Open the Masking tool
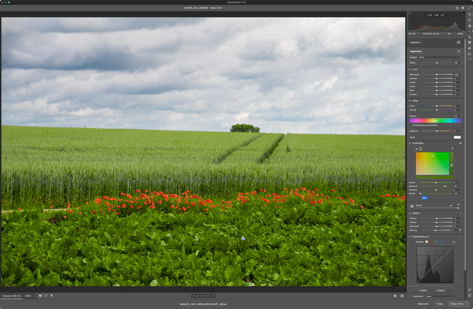The width and height of the screenshot is (473, 309). (469, 31)
